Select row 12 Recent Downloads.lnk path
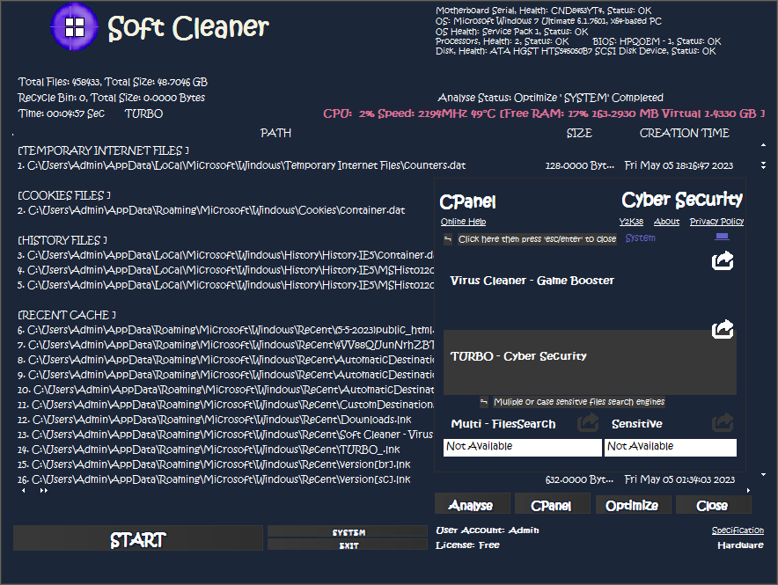Image resolution: width=778 pixels, height=585 pixels. [214, 420]
